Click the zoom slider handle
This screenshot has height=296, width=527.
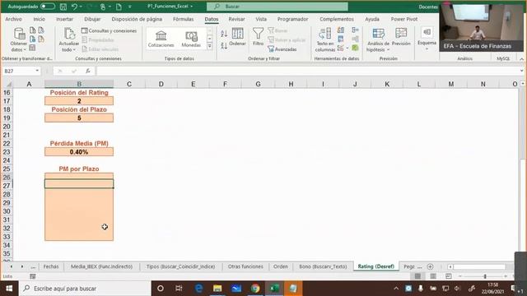pyautogui.click(x=485, y=276)
